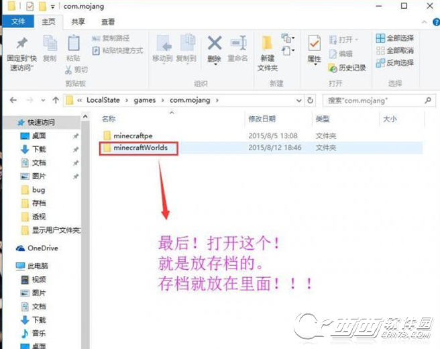Click LocalState in the address path

tap(103, 100)
